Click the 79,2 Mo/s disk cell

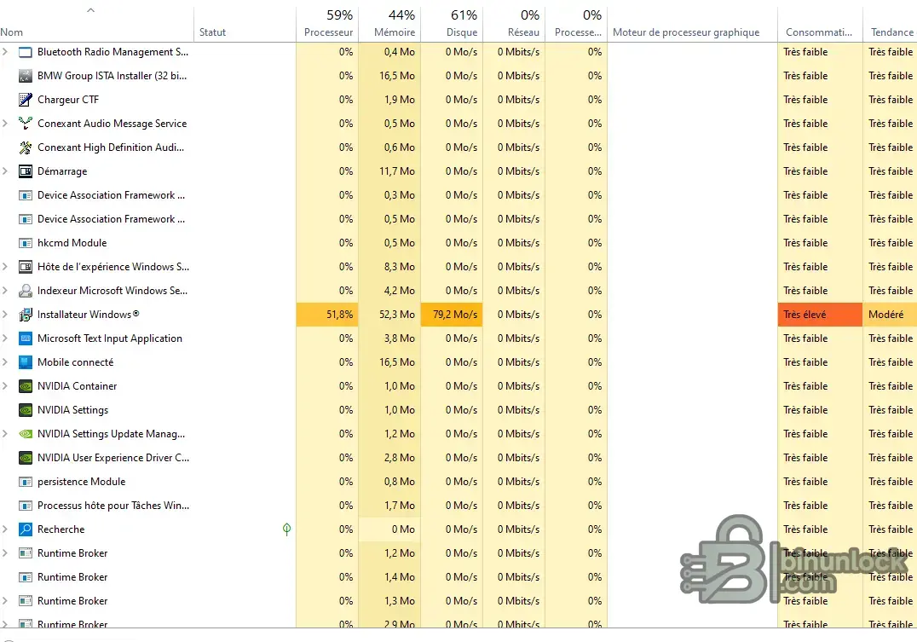tap(452, 315)
